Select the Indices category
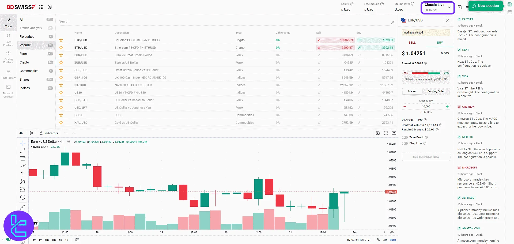This screenshot has height=244, width=514. click(36, 88)
